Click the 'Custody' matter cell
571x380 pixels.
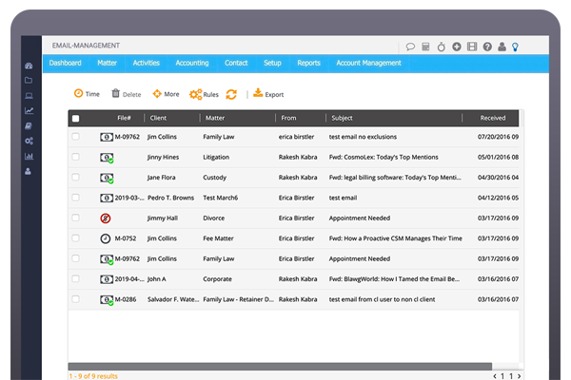pyautogui.click(x=214, y=178)
